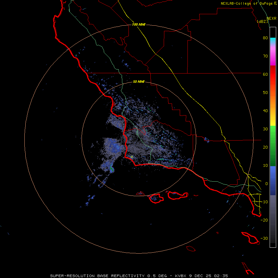Click the "SUPER-RESOLUTION BASE REFLECTIVITY 0.5 DEG" caption

tap(108, 276)
